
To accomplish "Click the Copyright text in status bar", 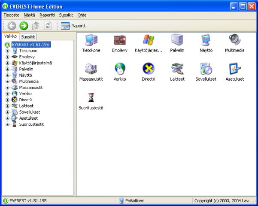I will click(x=222, y=201).
